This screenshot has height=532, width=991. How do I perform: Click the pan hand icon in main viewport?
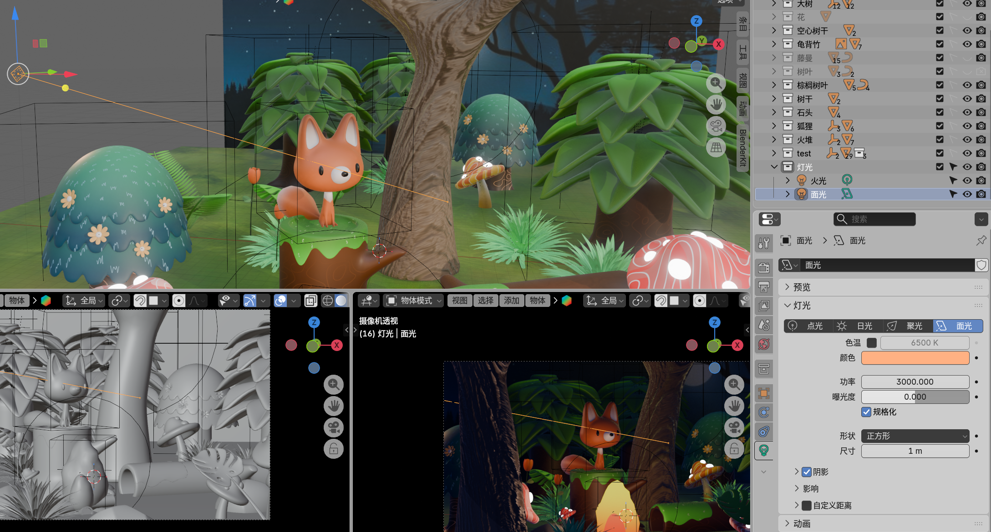tap(716, 105)
